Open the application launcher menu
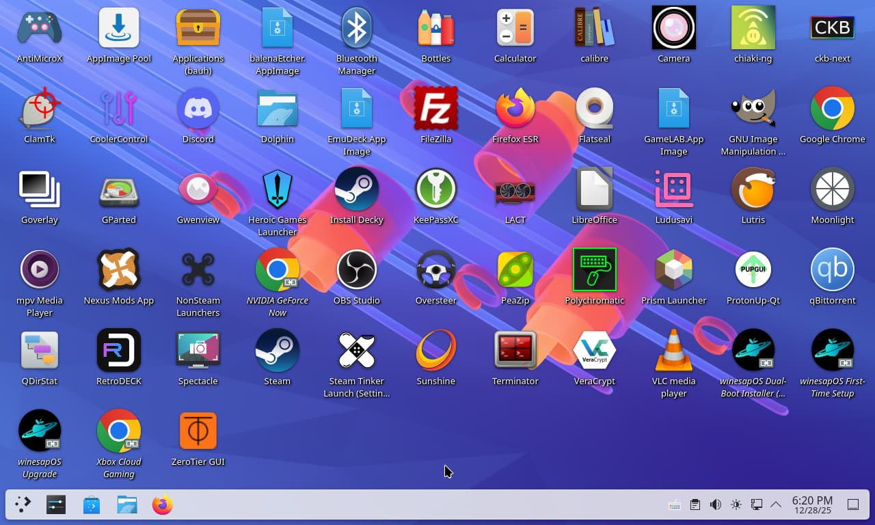875x525 pixels. coord(23,504)
